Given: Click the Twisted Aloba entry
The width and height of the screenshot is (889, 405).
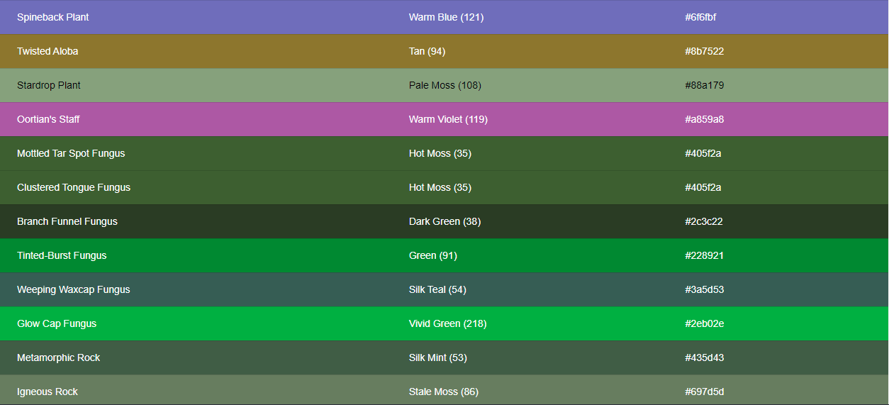Looking at the screenshot, I should tap(47, 51).
